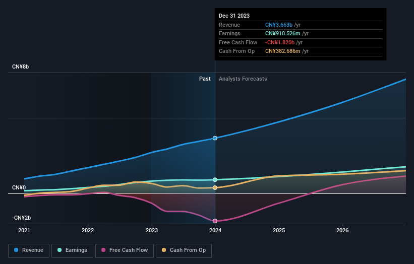
Task: Click the Dec 31 2023 tooltip date
Action: pyautogui.click(x=234, y=16)
